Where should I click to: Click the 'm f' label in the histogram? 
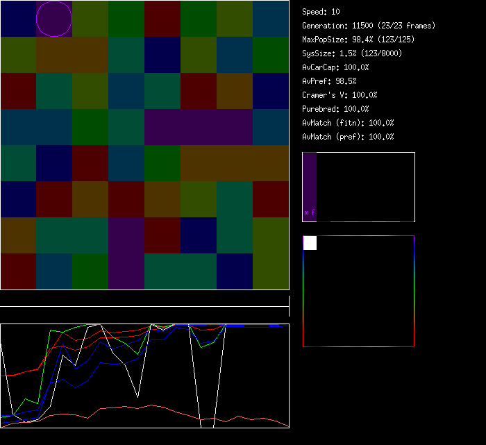tap(310, 213)
